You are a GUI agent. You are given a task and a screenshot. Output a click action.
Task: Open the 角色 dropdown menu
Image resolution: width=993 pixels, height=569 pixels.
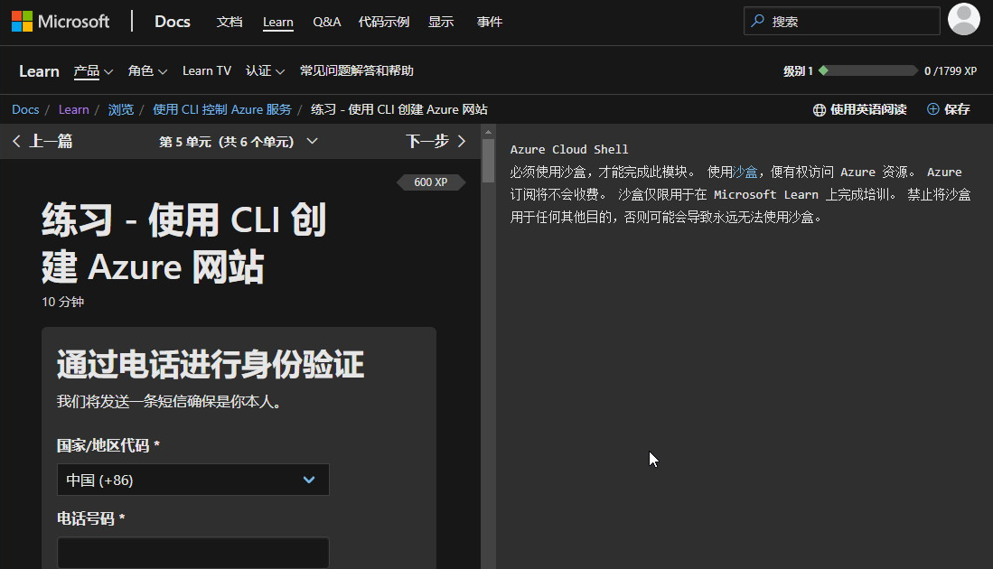click(147, 70)
